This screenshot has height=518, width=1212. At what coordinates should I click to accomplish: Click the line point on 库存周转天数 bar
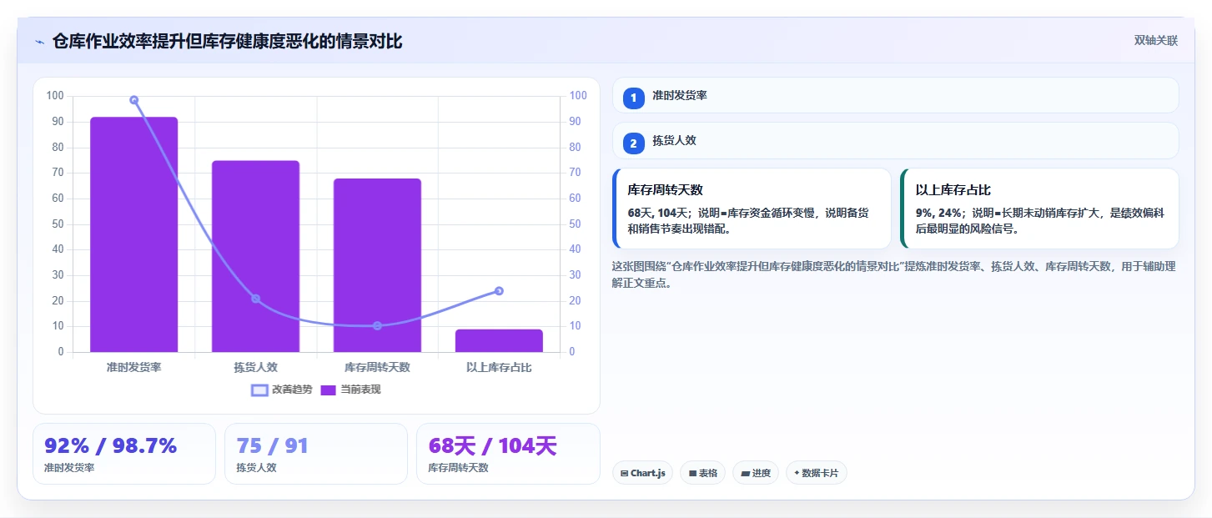[377, 325]
